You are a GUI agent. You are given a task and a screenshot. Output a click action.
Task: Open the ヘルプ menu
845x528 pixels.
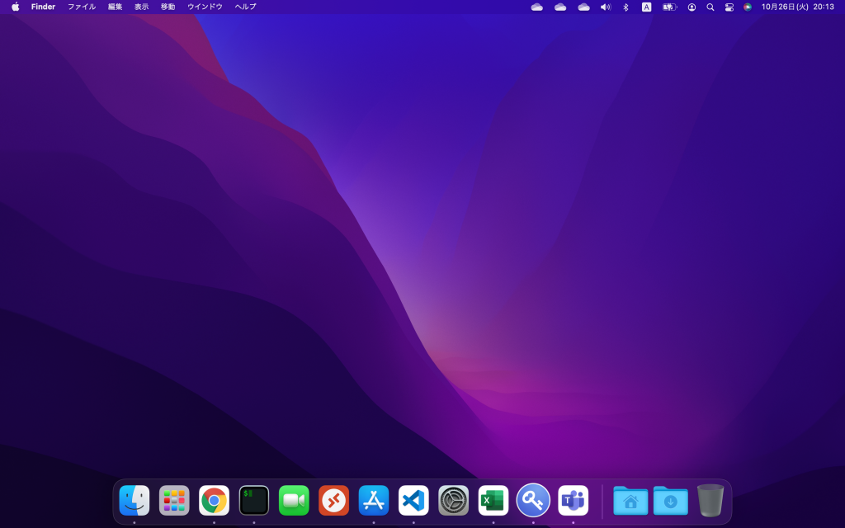pos(245,7)
